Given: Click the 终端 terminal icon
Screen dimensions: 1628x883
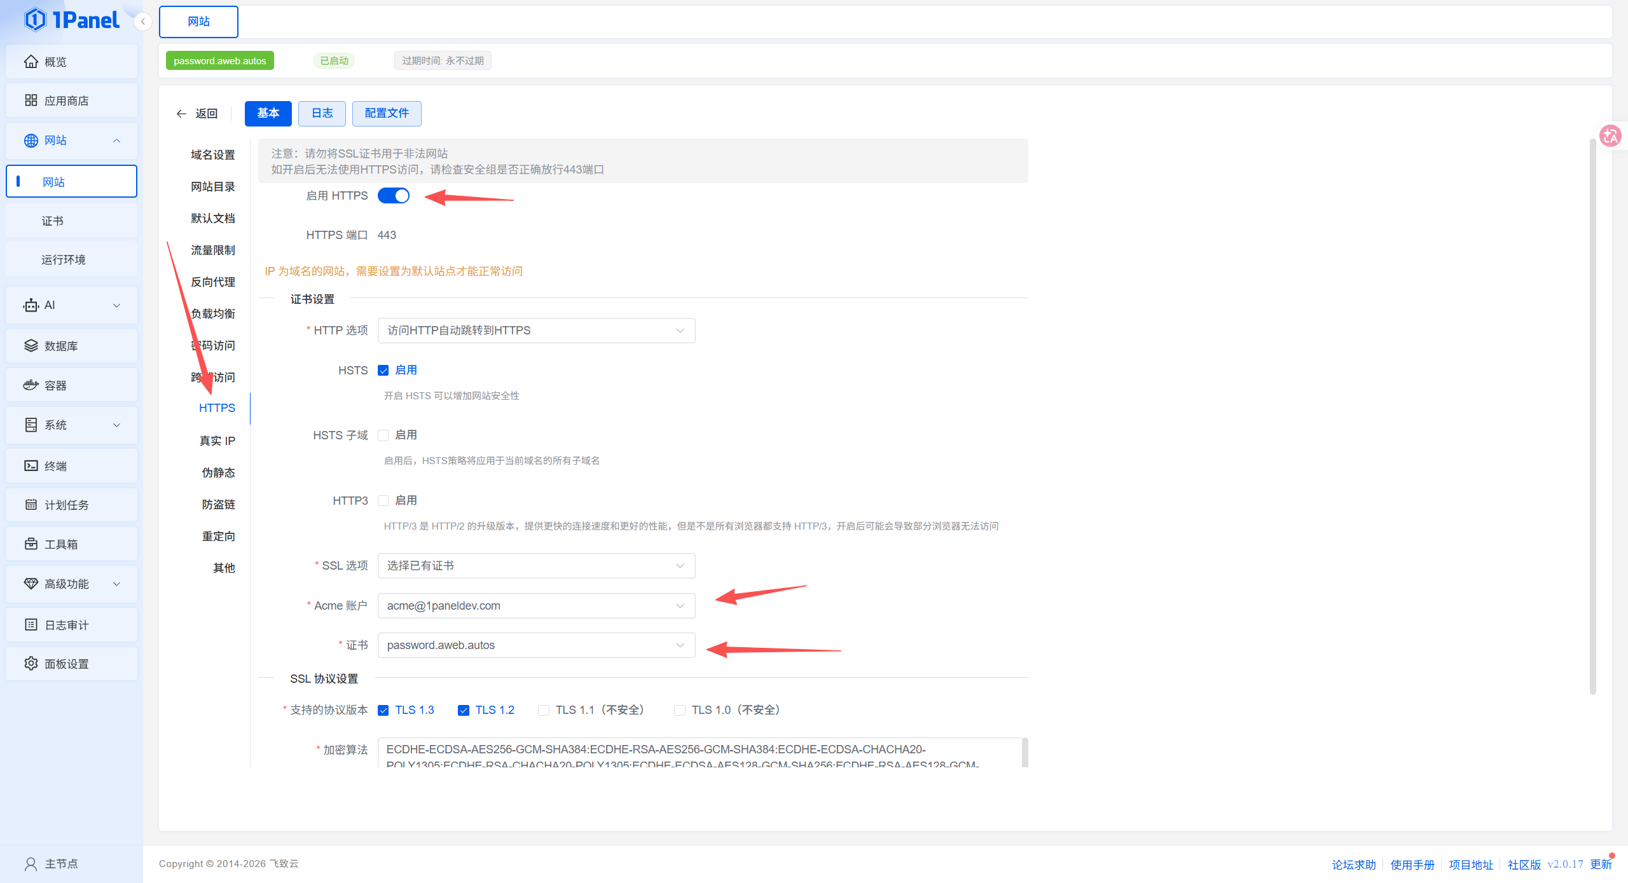Looking at the screenshot, I should click(x=31, y=466).
